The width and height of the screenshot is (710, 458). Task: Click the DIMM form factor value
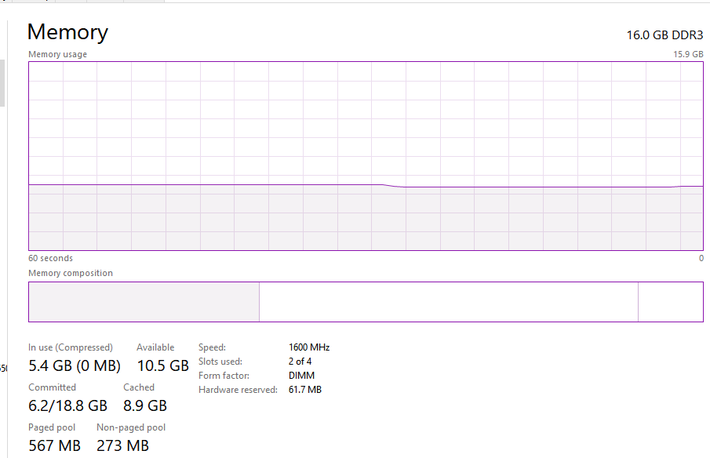[x=301, y=375]
